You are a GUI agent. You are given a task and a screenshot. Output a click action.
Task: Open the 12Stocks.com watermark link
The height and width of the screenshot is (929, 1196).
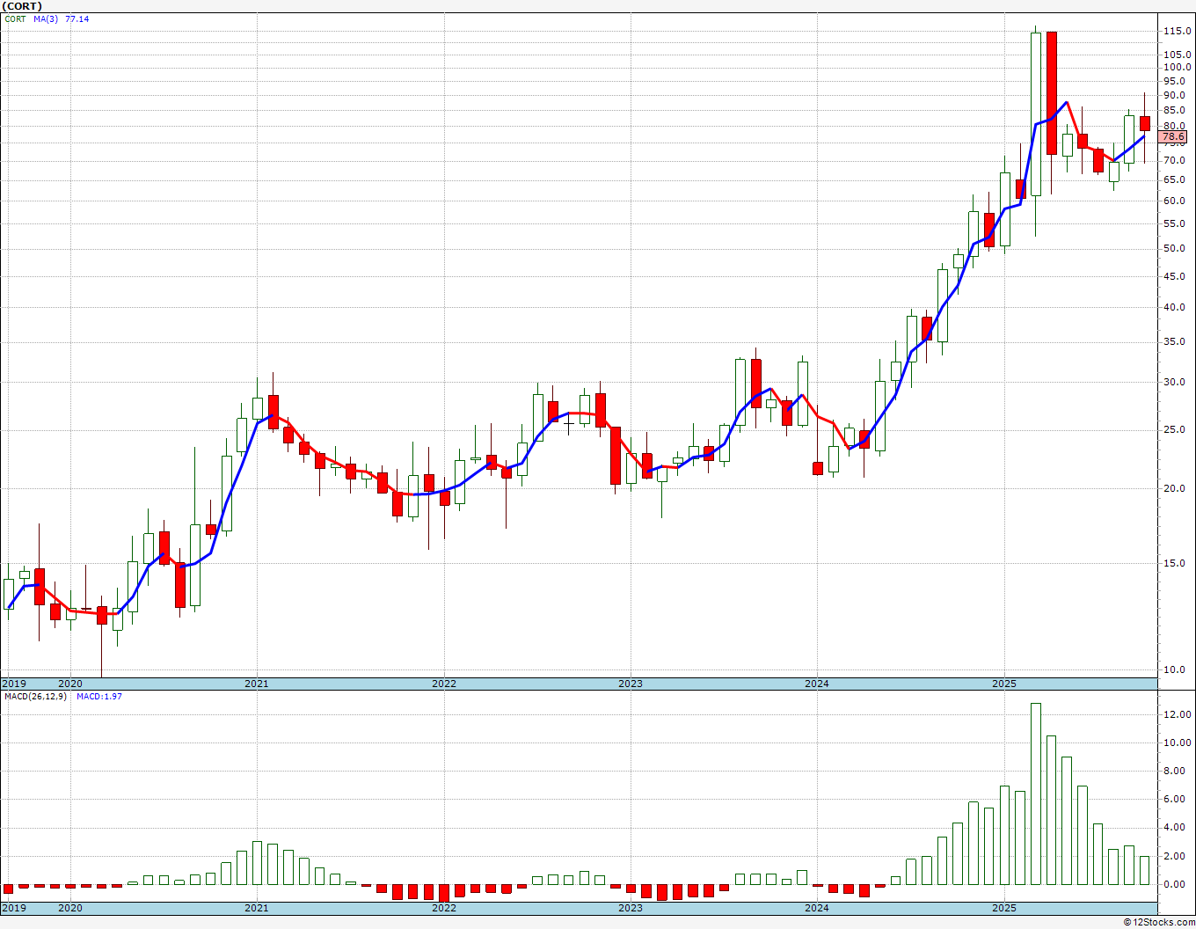pyautogui.click(x=1159, y=922)
